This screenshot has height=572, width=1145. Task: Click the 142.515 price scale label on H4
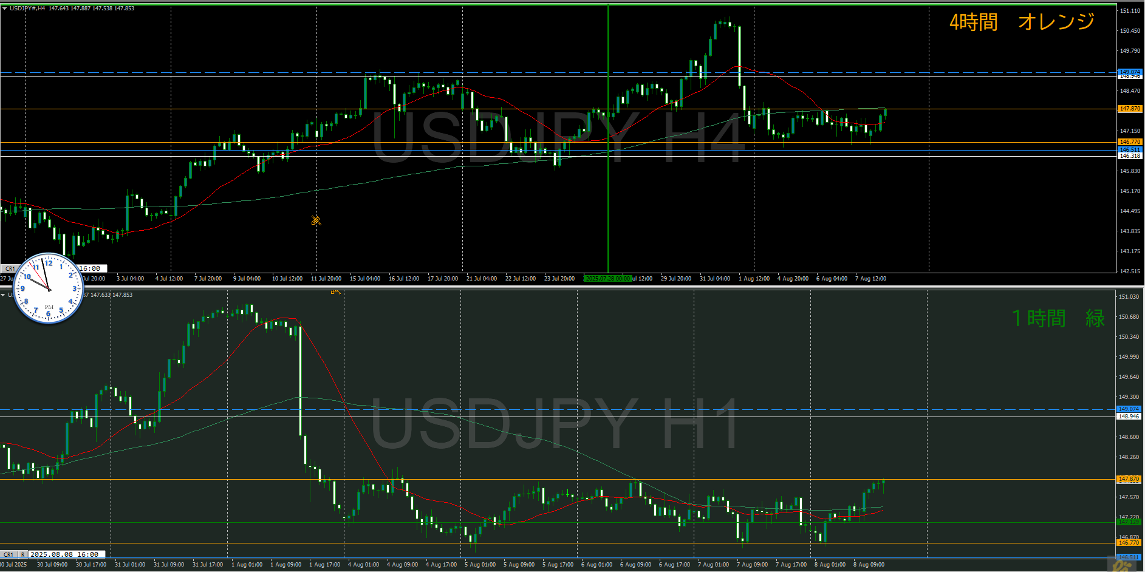pyautogui.click(x=1130, y=271)
